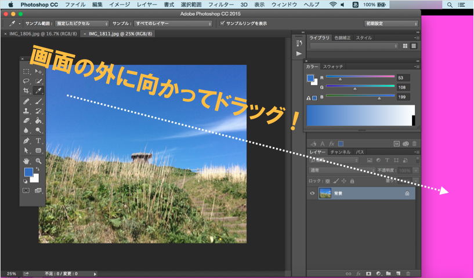Create new group folder icon
Screen dimensions: 474x278
[388, 273]
